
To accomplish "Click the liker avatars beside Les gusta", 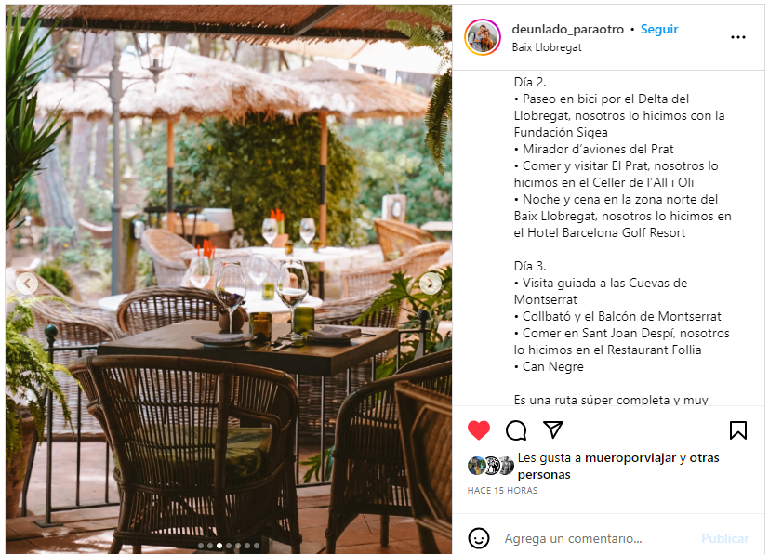I will click(490, 466).
